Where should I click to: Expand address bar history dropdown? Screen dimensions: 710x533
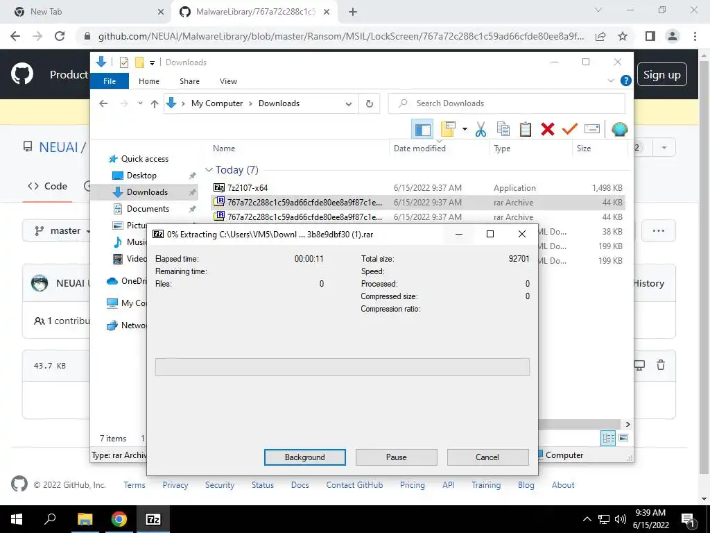(349, 104)
